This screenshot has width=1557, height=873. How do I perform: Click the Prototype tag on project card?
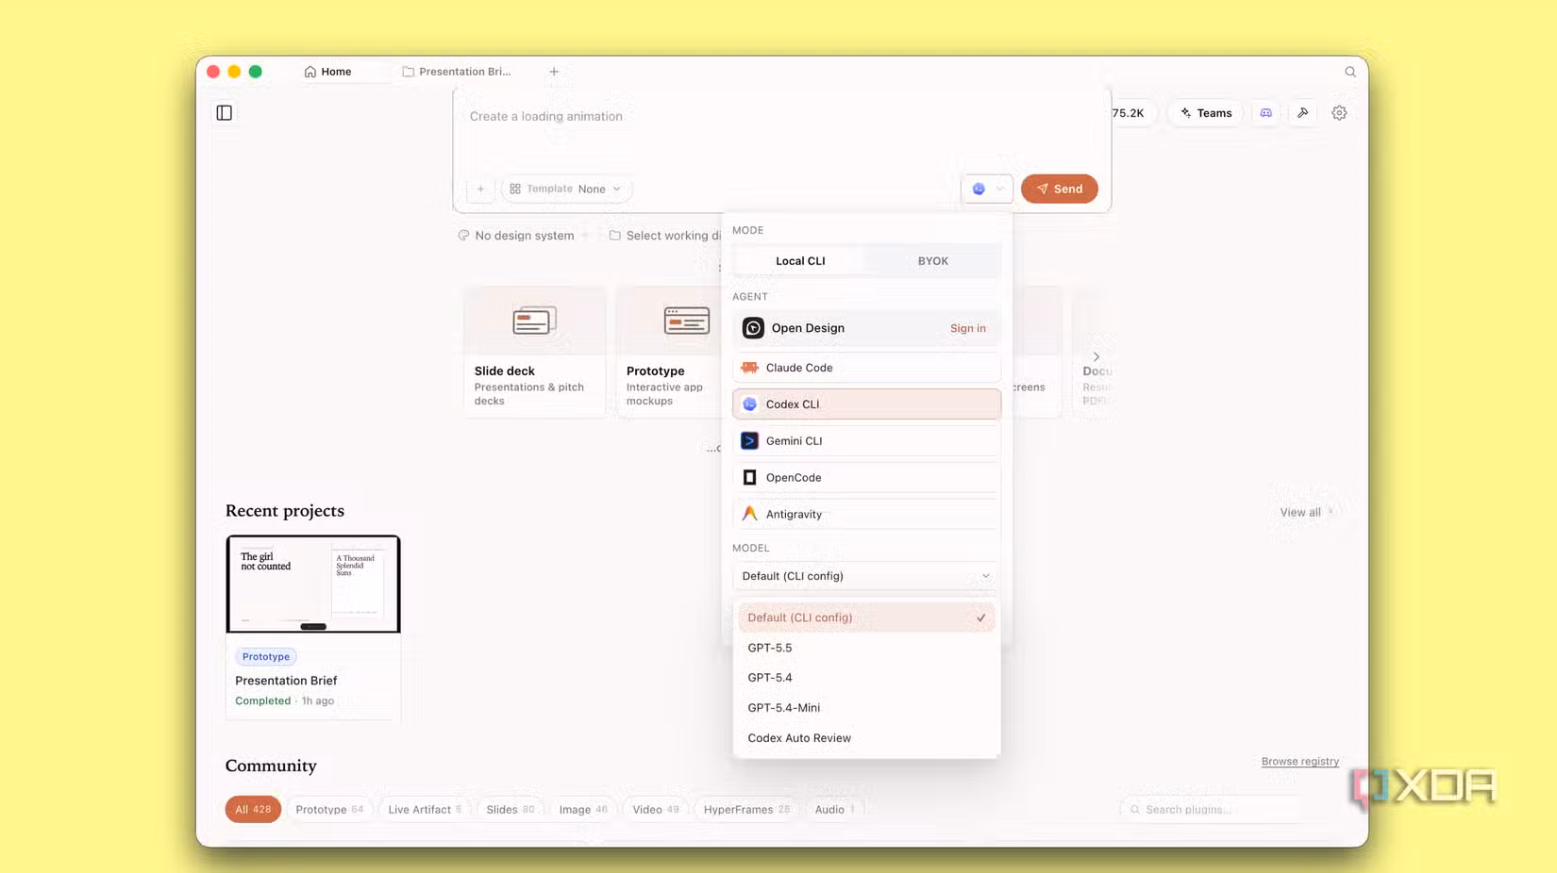pyautogui.click(x=266, y=657)
